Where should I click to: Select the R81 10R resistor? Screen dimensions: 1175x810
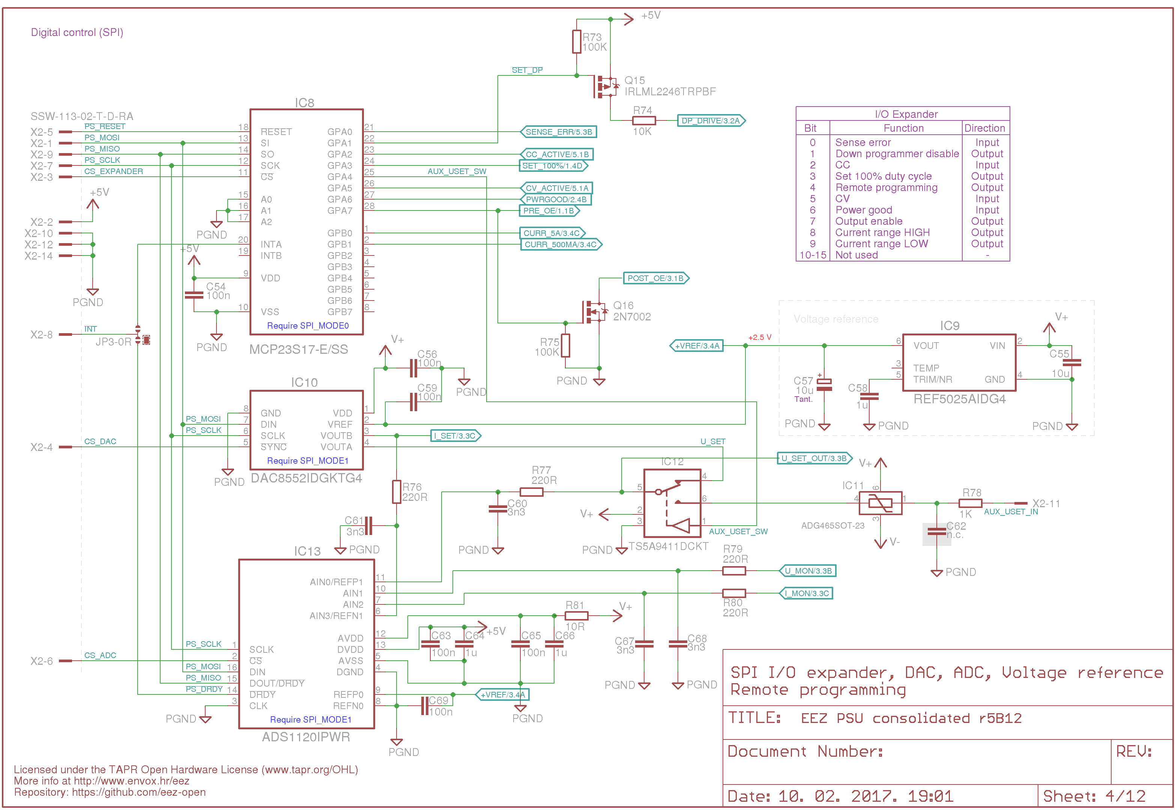coord(576,616)
